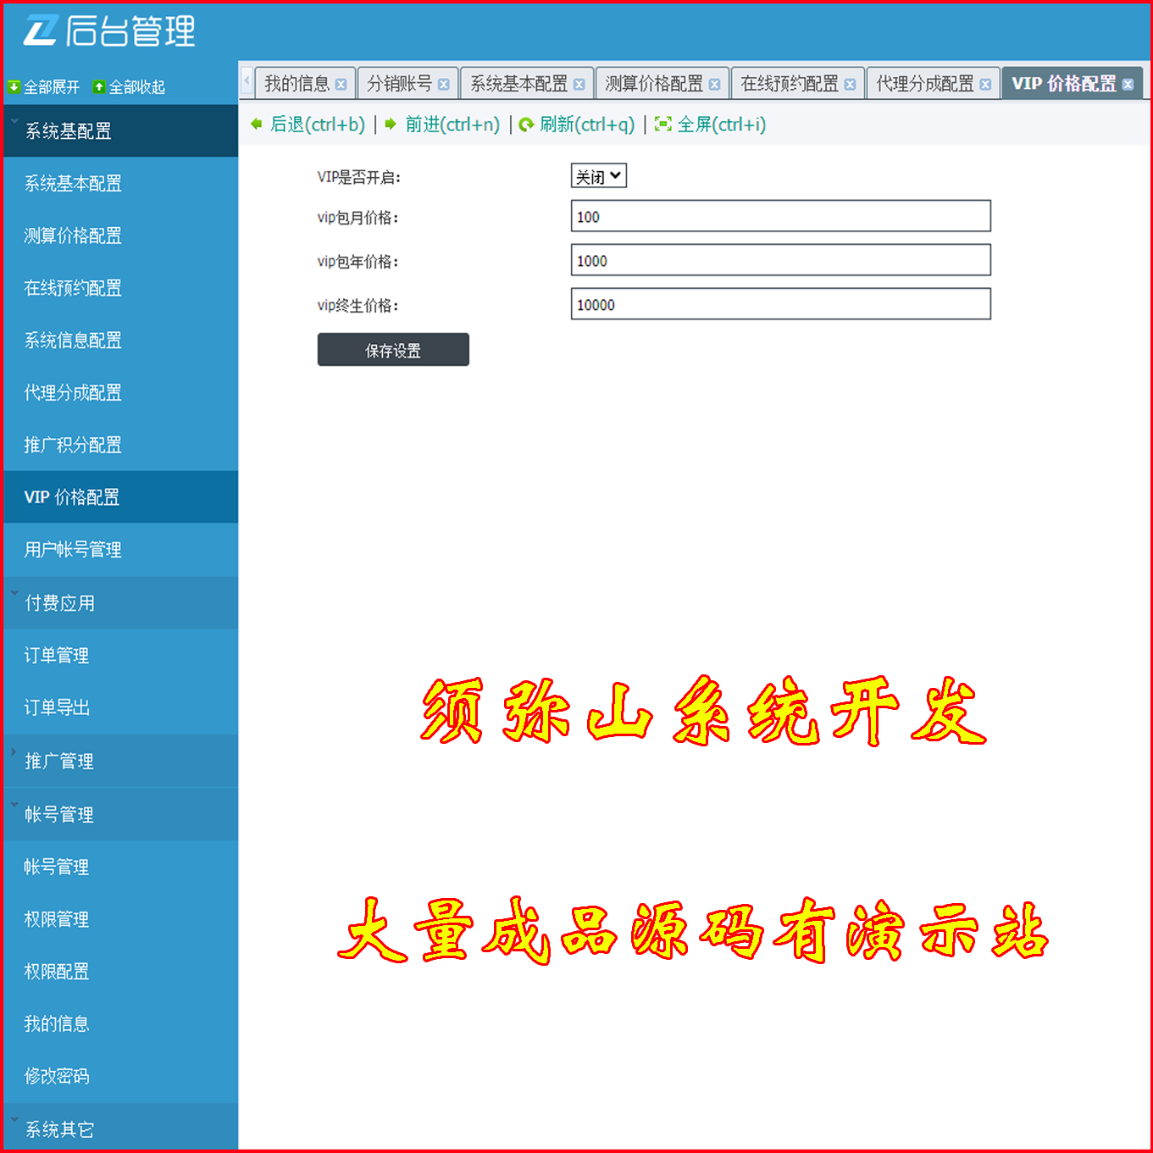This screenshot has width=1153, height=1153.
Task: Click the 全部展开 expand-all icon
Action: 14,86
